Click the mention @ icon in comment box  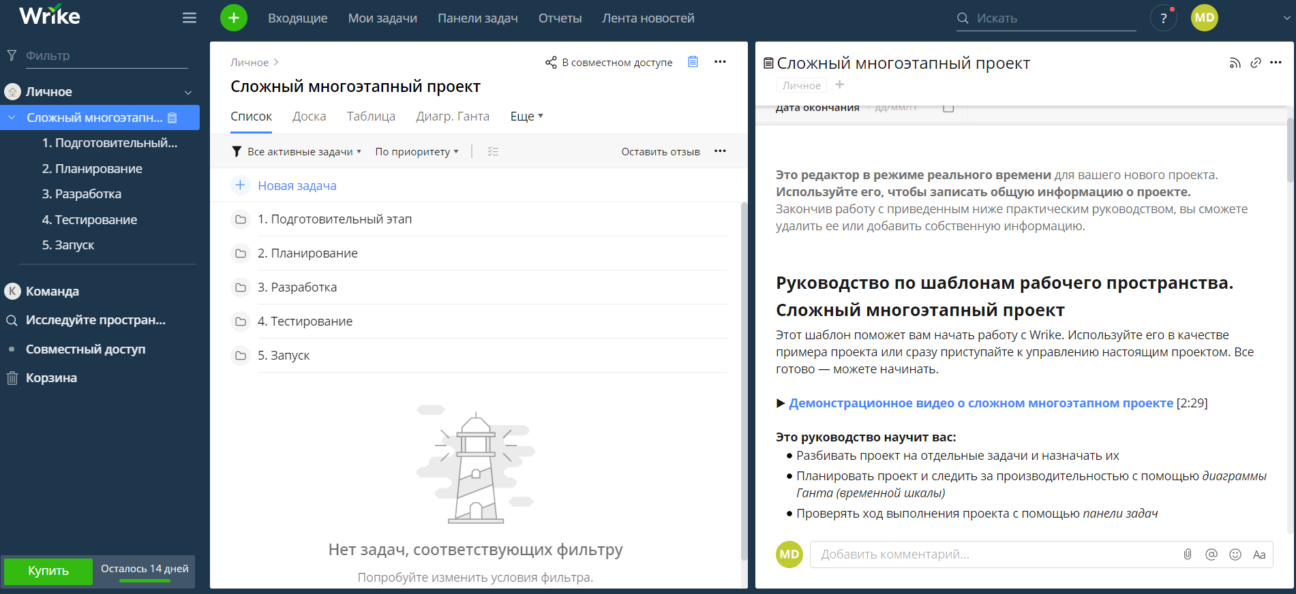[1211, 554]
